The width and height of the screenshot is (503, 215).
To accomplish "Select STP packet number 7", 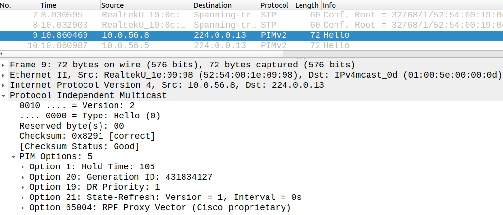I will [x=251, y=15].
